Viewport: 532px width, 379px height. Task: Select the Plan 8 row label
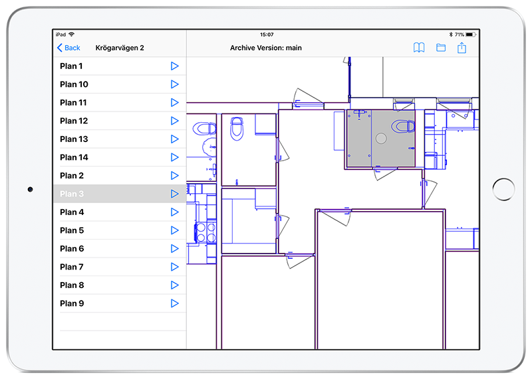click(x=72, y=285)
